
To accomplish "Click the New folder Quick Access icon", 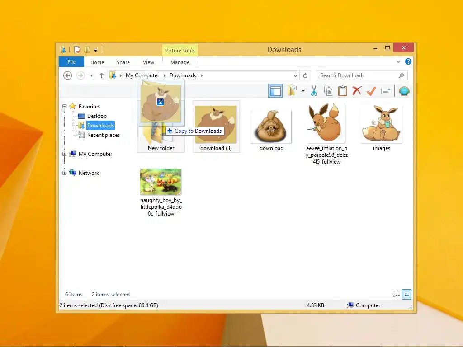I will coord(87,50).
